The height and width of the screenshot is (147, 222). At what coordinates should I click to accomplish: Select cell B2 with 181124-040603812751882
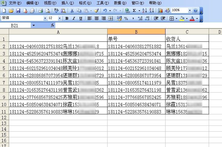[x=136, y=45]
